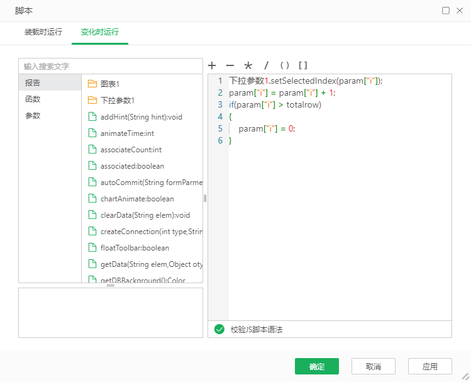The width and height of the screenshot is (471, 382).
Task: Click file icon beside addHint
Action: 92,116
